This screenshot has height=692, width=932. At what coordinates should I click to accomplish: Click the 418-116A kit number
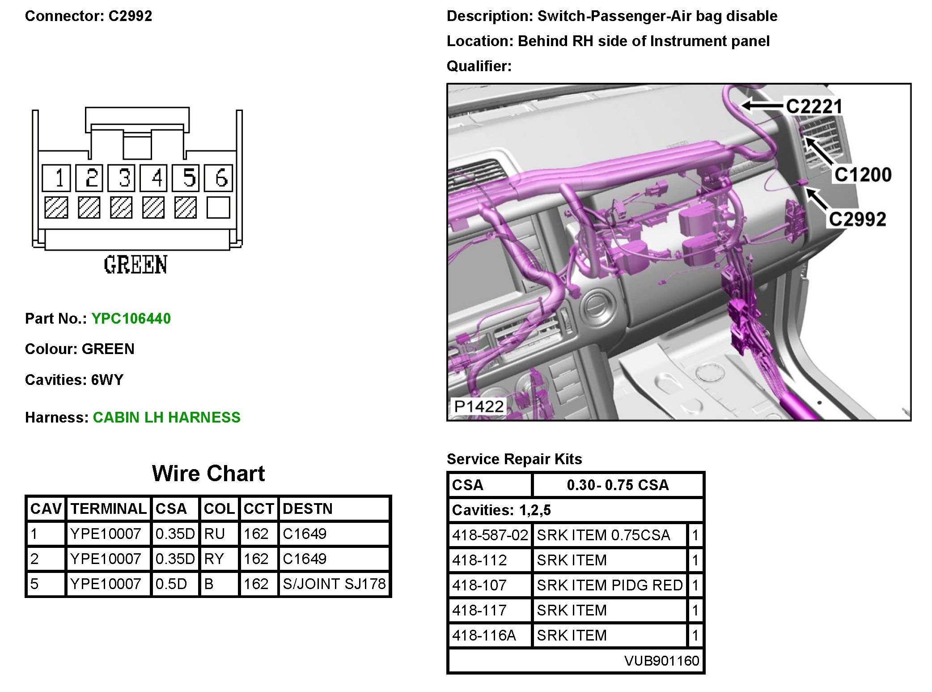click(484, 635)
